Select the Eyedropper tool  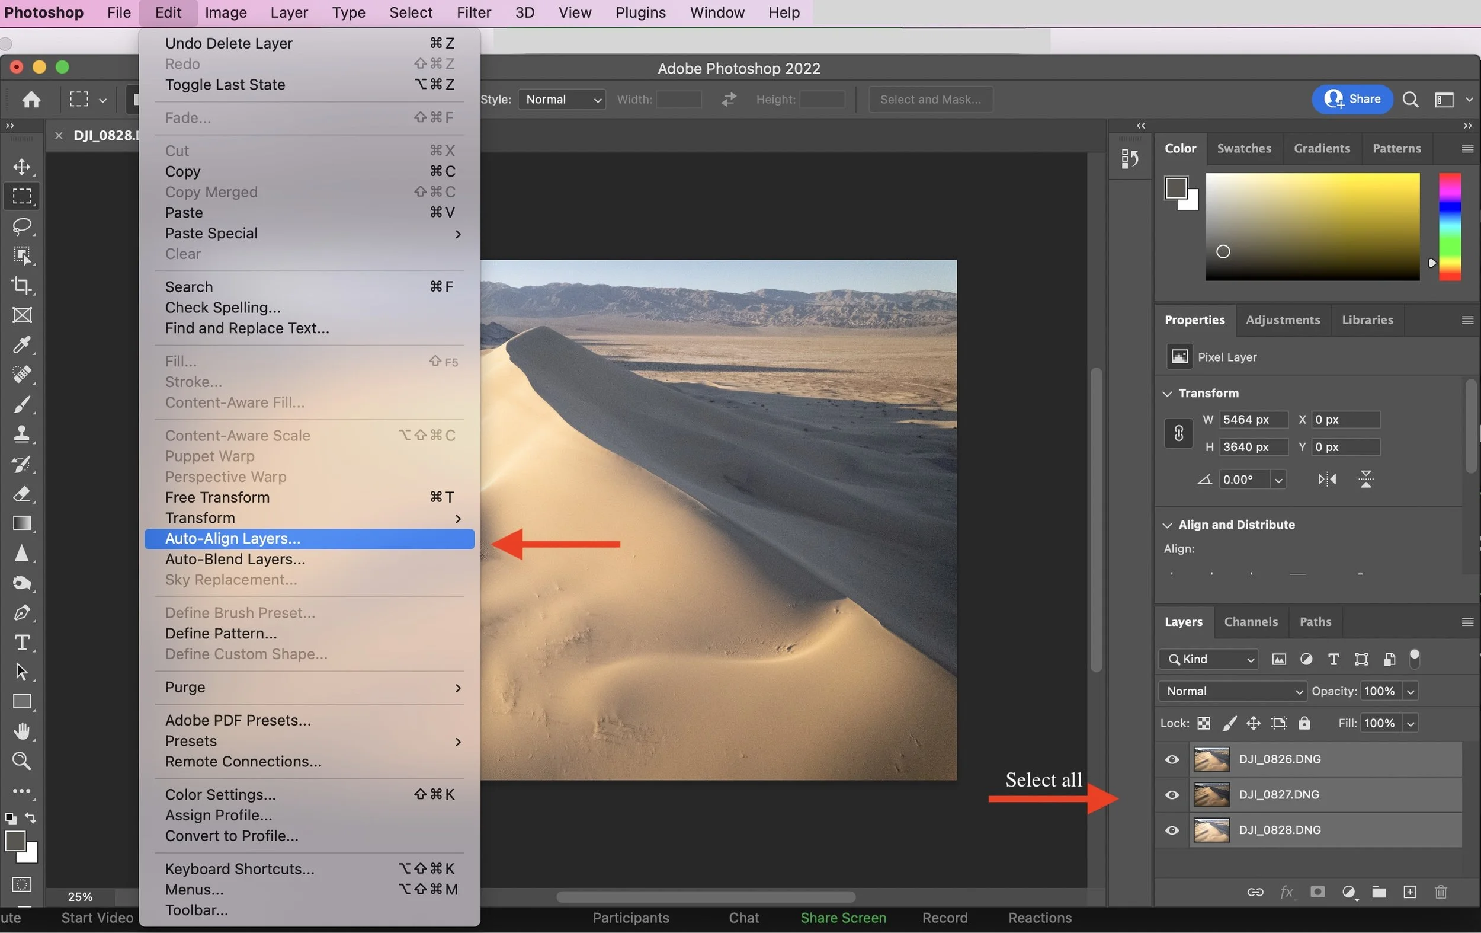coord(22,344)
